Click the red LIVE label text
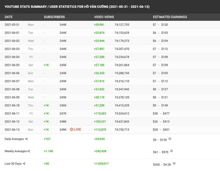 click(x=77, y=130)
